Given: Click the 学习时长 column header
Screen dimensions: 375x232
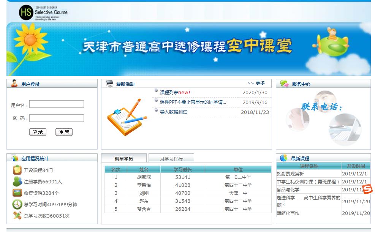Looking at the screenshot, I should tap(183, 169).
